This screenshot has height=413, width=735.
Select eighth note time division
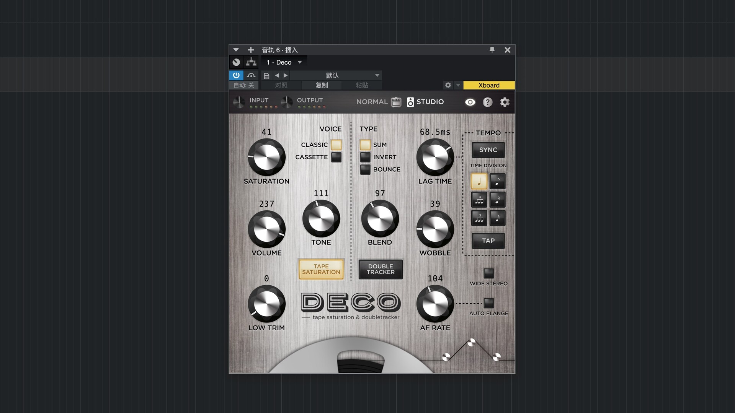point(497,181)
